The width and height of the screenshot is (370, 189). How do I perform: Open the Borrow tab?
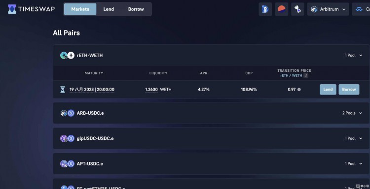(136, 9)
